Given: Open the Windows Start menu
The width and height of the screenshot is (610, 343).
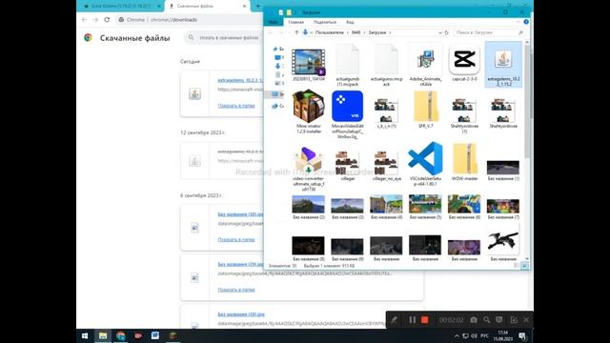Looking at the screenshot, I should [85, 335].
